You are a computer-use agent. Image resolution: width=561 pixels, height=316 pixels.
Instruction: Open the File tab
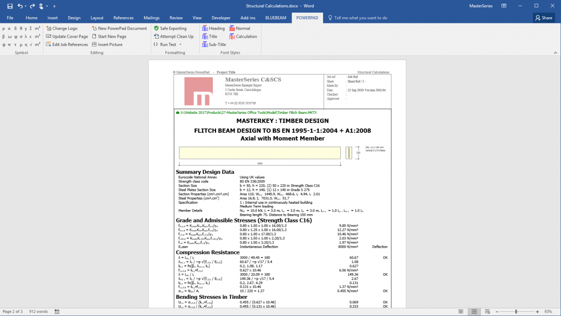click(10, 18)
